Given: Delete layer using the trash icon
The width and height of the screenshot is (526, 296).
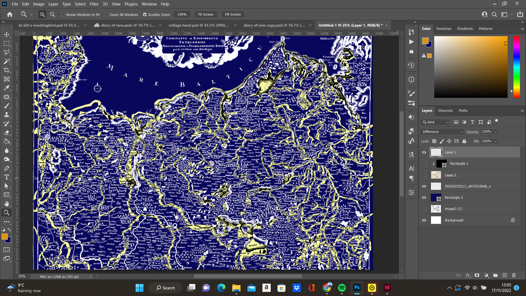Looking at the screenshot, I should [x=514, y=275].
